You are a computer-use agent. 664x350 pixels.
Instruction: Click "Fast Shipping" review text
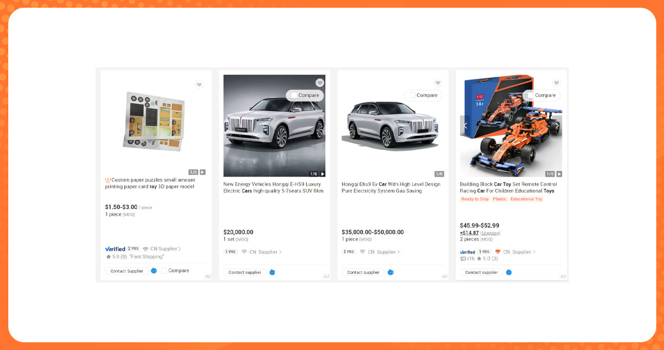[146, 257]
